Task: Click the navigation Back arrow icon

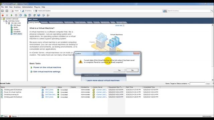Action: [2, 11]
